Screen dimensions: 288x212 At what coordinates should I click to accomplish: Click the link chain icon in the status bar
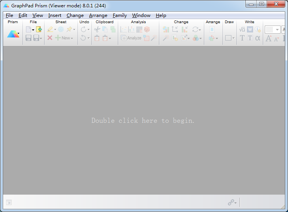coord(231,202)
